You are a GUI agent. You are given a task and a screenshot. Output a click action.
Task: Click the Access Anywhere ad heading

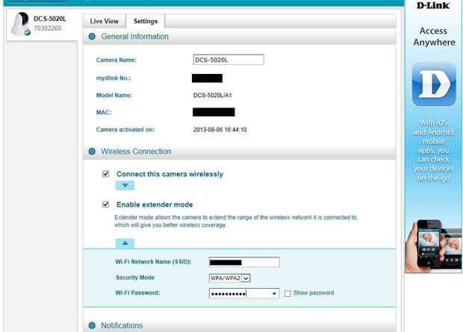(434, 37)
